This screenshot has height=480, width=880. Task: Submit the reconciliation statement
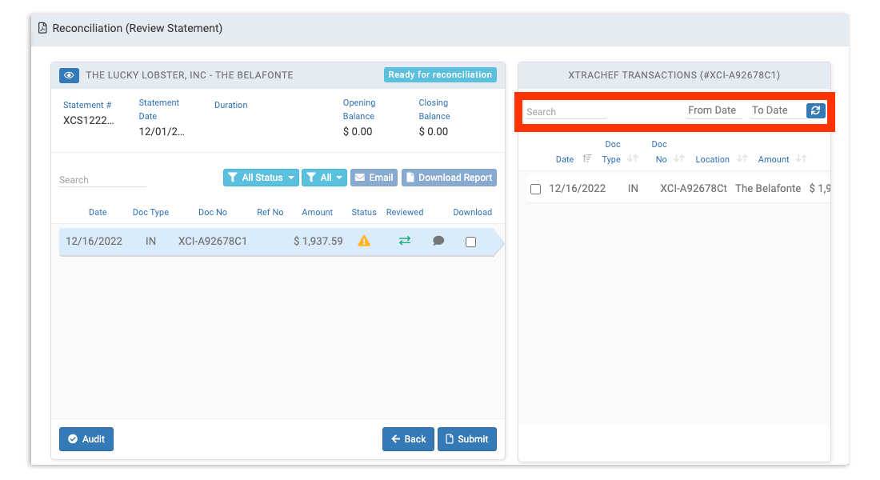pos(466,438)
